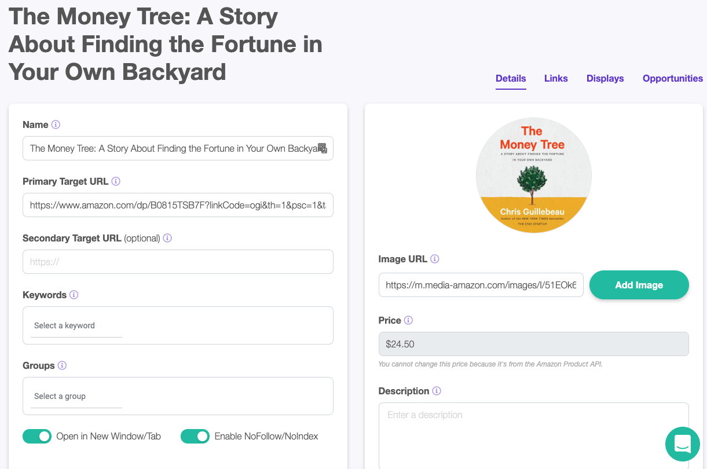
Task: Switch to the Links tab
Action: [x=556, y=79]
